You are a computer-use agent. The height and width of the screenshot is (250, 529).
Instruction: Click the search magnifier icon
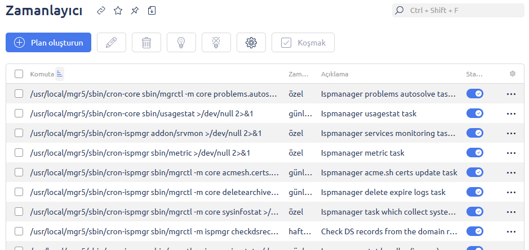(399, 11)
